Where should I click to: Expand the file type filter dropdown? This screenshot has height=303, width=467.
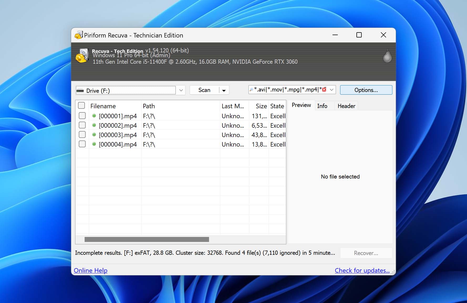coord(332,90)
